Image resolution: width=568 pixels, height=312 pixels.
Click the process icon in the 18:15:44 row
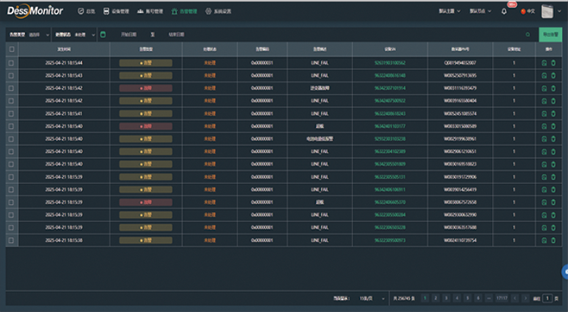(x=544, y=63)
